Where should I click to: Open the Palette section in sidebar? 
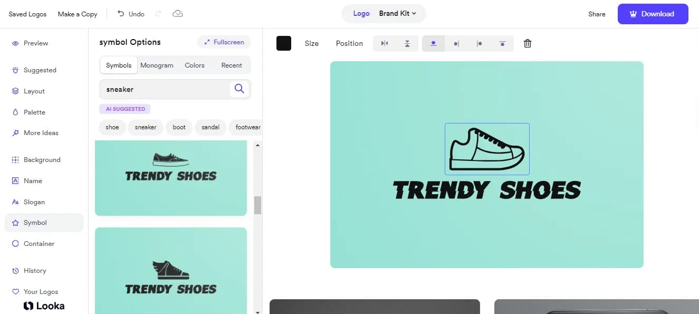34,112
